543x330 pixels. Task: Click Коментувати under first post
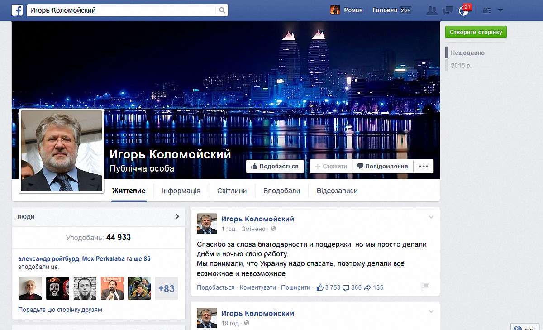(258, 287)
